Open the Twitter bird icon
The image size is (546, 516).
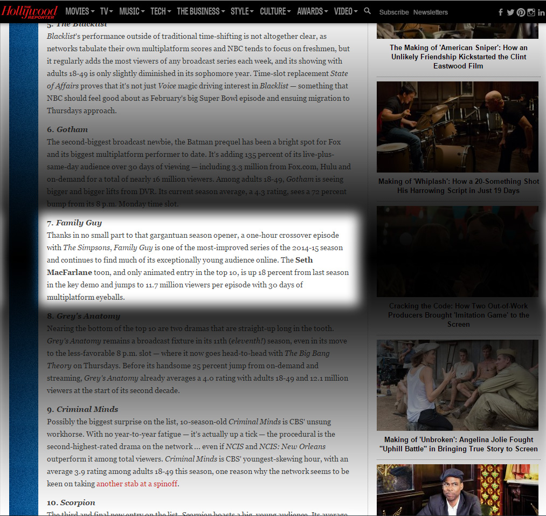510,12
